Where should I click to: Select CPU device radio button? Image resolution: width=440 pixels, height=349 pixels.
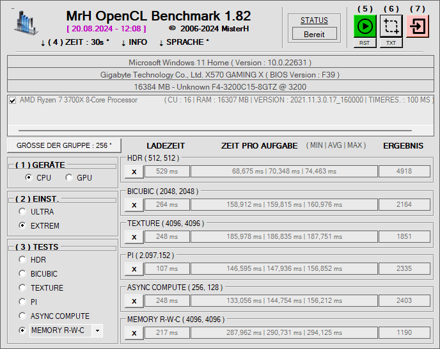tap(28, 177)
